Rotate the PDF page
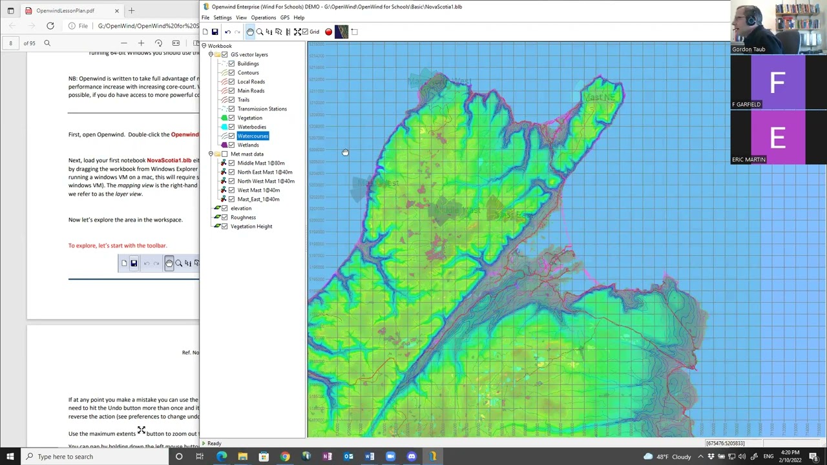Viewport: 827px width, 465px height. 158,43
